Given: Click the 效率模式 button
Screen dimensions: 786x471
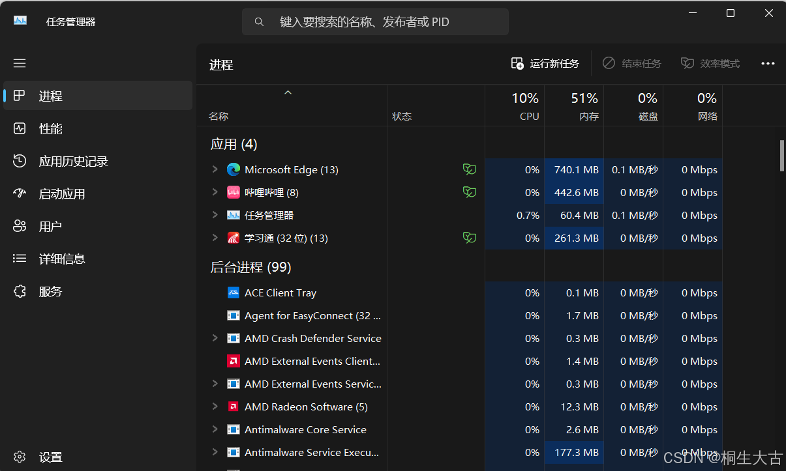Looking at the screenshot, I should pos(710,63).
